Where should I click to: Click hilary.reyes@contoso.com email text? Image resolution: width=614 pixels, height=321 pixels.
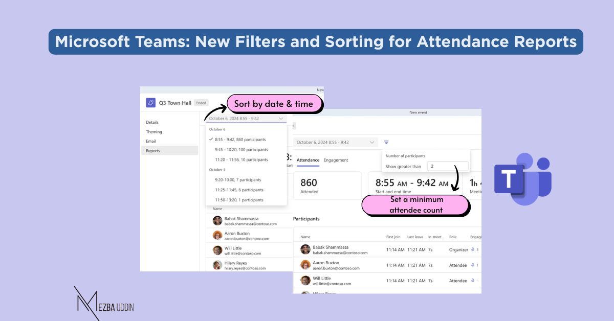pyautogui.click(x=246, y=268)
